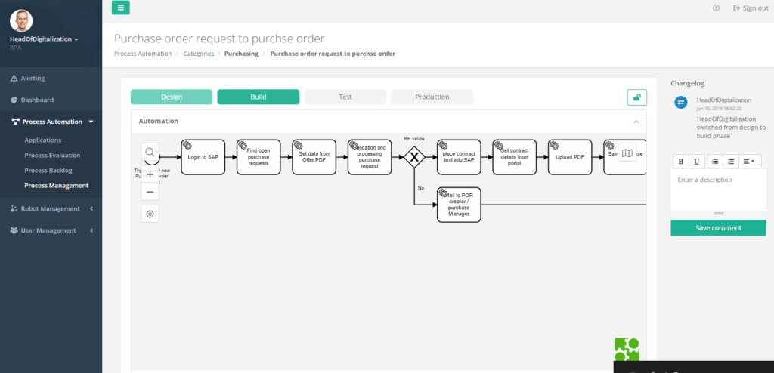This screenshot has width=774, height=373.
Task: Select the Get contract details from portal task
Action: tap(514, 157)
